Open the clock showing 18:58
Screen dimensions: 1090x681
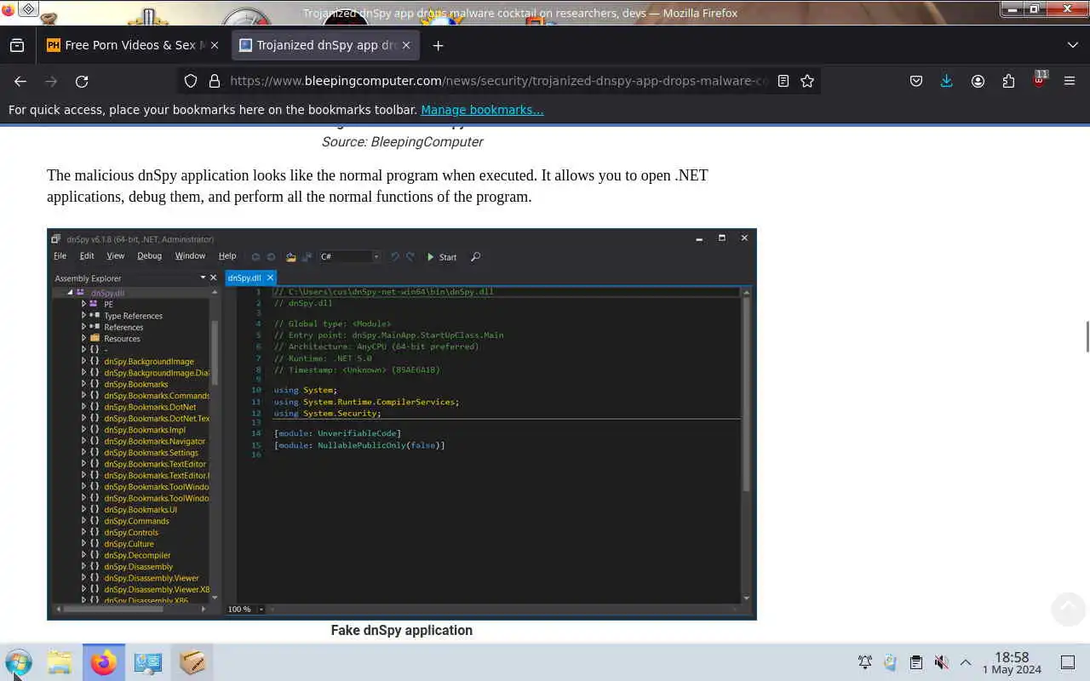[x=1012, y=663]
